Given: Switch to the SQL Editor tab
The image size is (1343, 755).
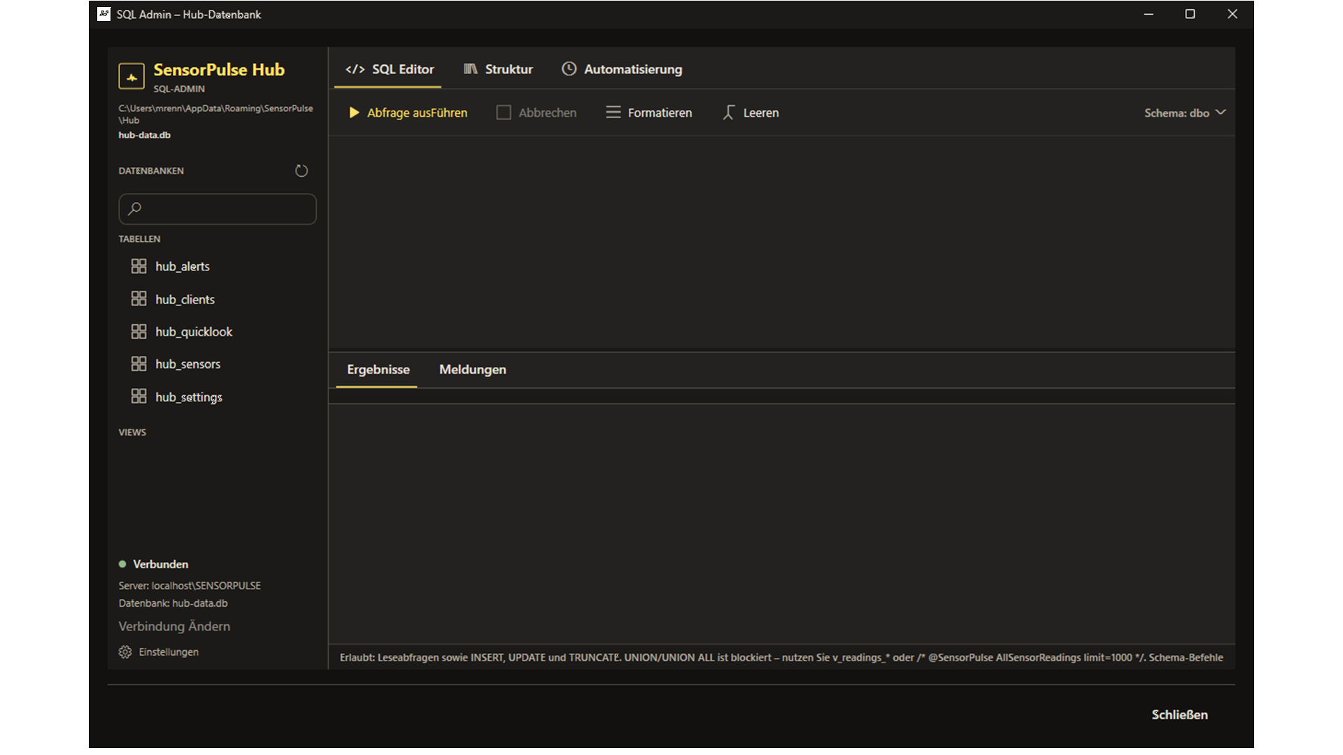Looking at the screenshot, I should pos(389,69).
